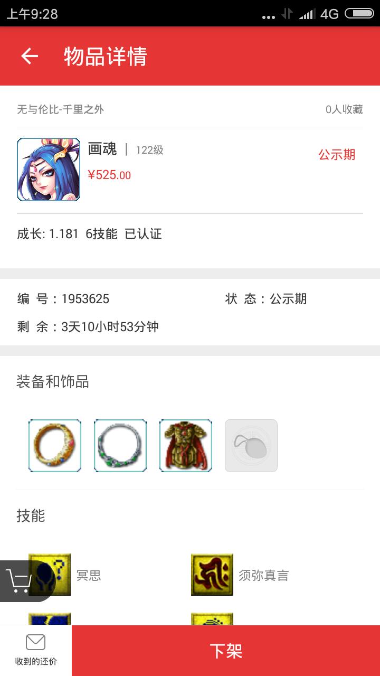Viewport: 380px width, 676px height.
Task: View the red gold armor icon
Action: [x=186, y=446]
